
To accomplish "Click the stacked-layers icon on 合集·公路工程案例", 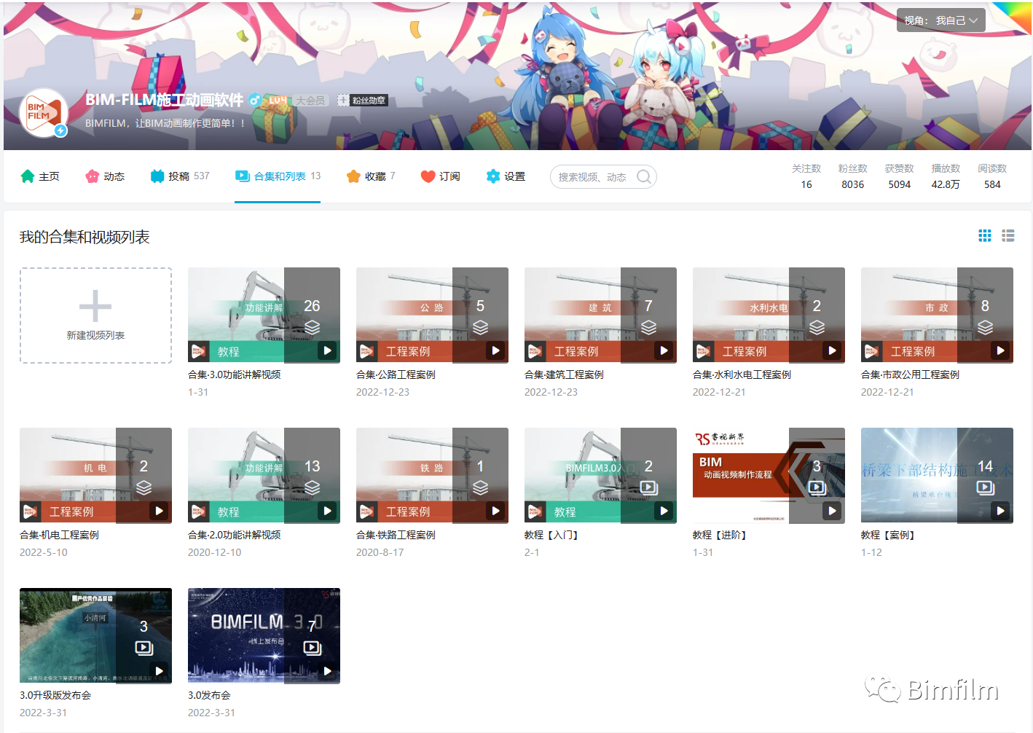I will 480,327.
